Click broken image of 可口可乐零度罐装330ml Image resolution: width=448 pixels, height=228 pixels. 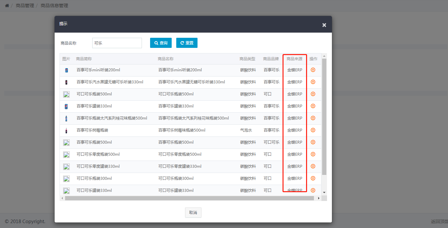pos(66,167)
